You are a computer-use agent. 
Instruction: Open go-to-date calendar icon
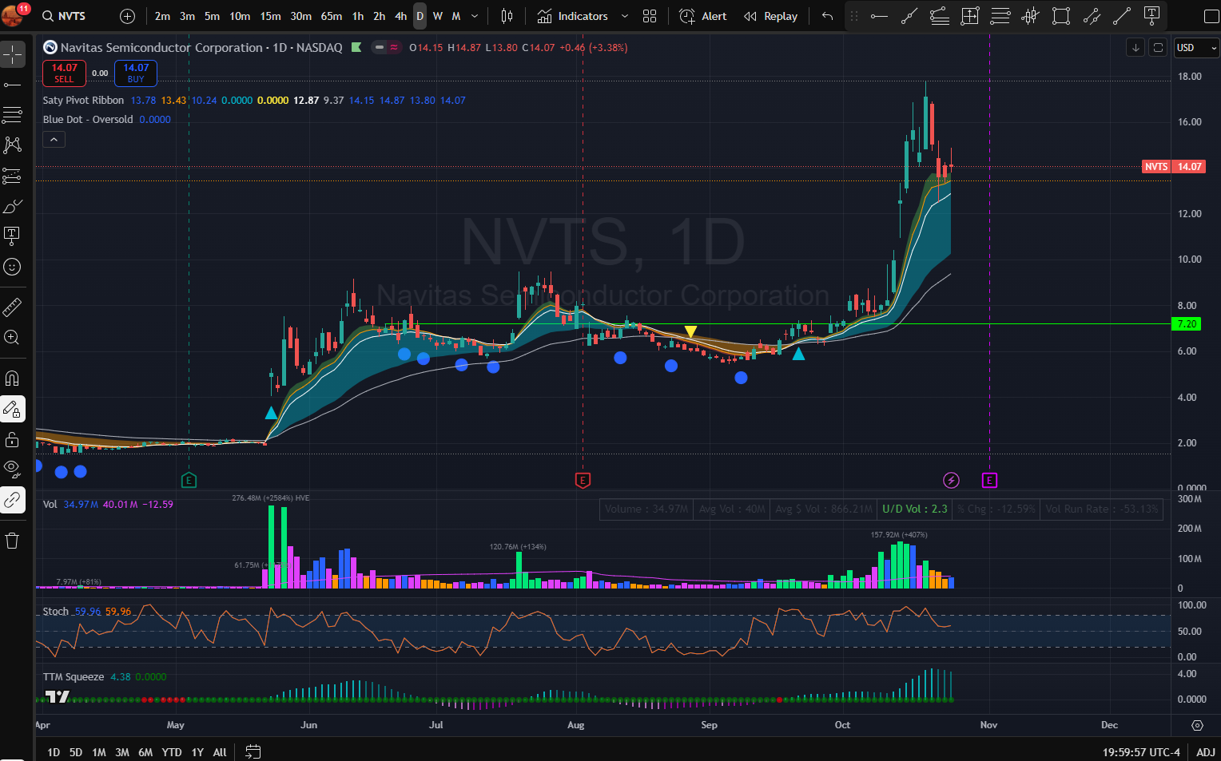[253, 752]
